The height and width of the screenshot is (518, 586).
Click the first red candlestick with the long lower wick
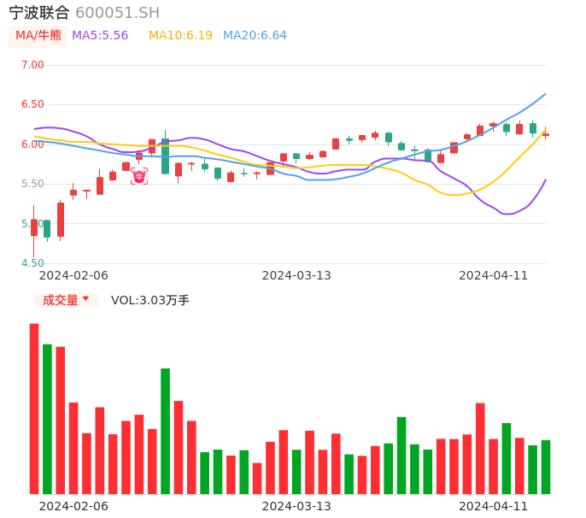click(34, 227)
